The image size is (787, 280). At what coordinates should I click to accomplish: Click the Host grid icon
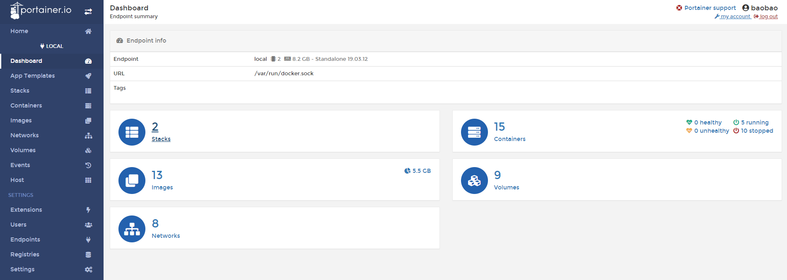[x=88, y=180]
